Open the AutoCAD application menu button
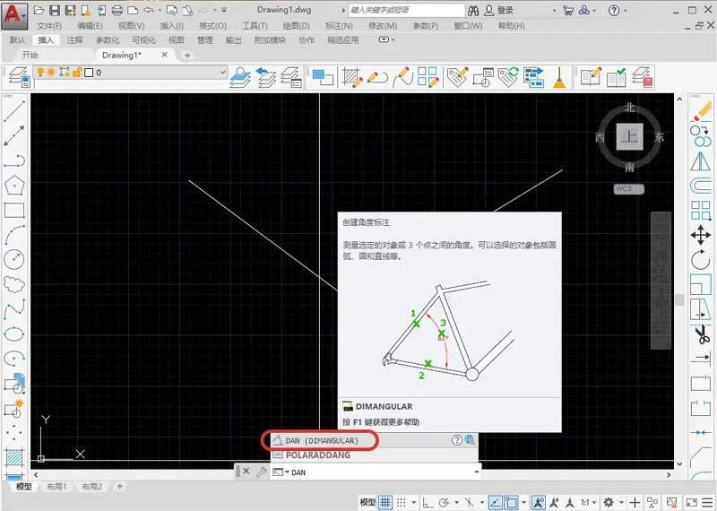Screen dimensions: 717x511 pos(14,15)
